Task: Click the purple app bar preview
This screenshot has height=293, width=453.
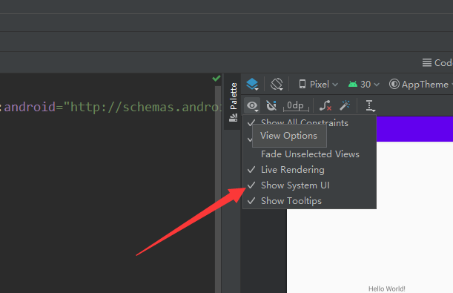Action: tap(414, 129)
